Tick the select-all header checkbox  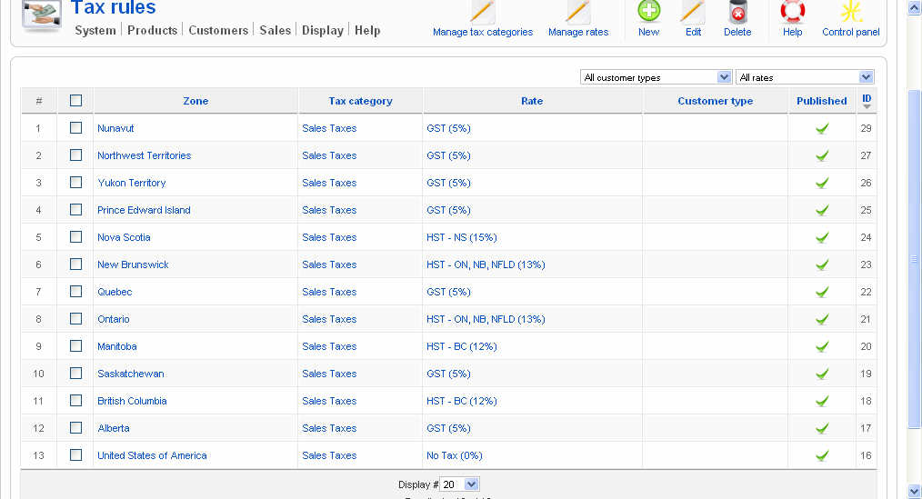click(x=75, y=101)
